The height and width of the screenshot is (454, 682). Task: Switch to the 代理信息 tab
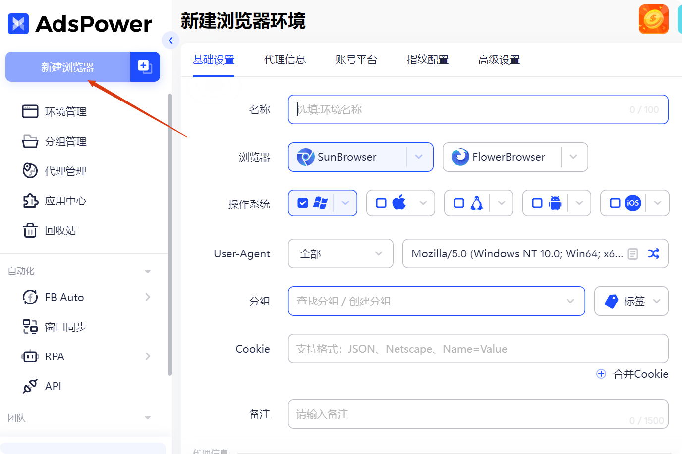(x=285, y=60)
